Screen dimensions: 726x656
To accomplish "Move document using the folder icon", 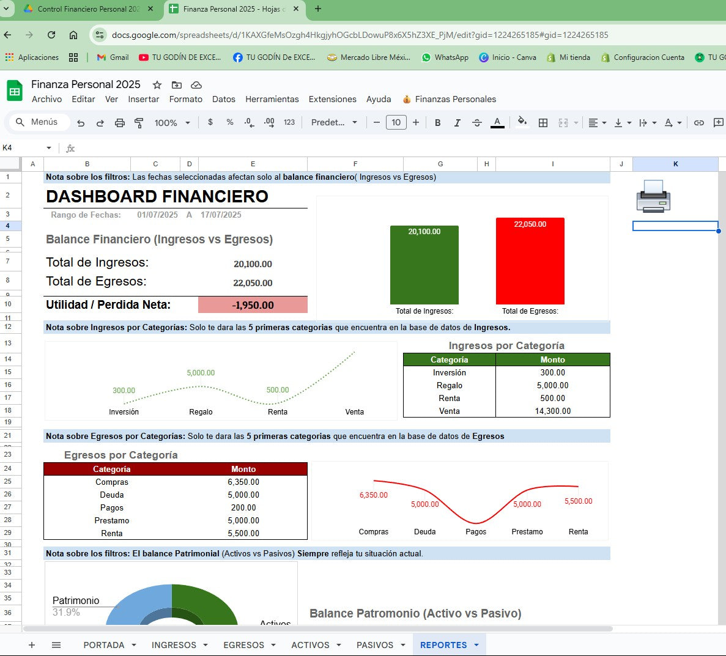I will 176,85.
